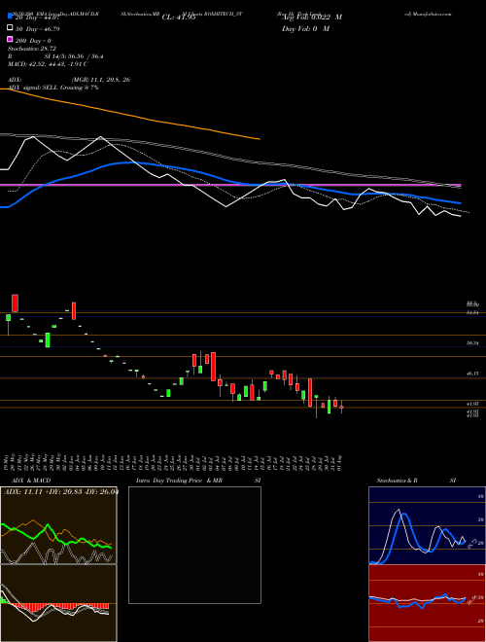Click the MACD: 42.52, 44.43 readout line
Image resolution: width=486 pixels, height=642 pixels.
pyautogui.click(x=48, y=64)
